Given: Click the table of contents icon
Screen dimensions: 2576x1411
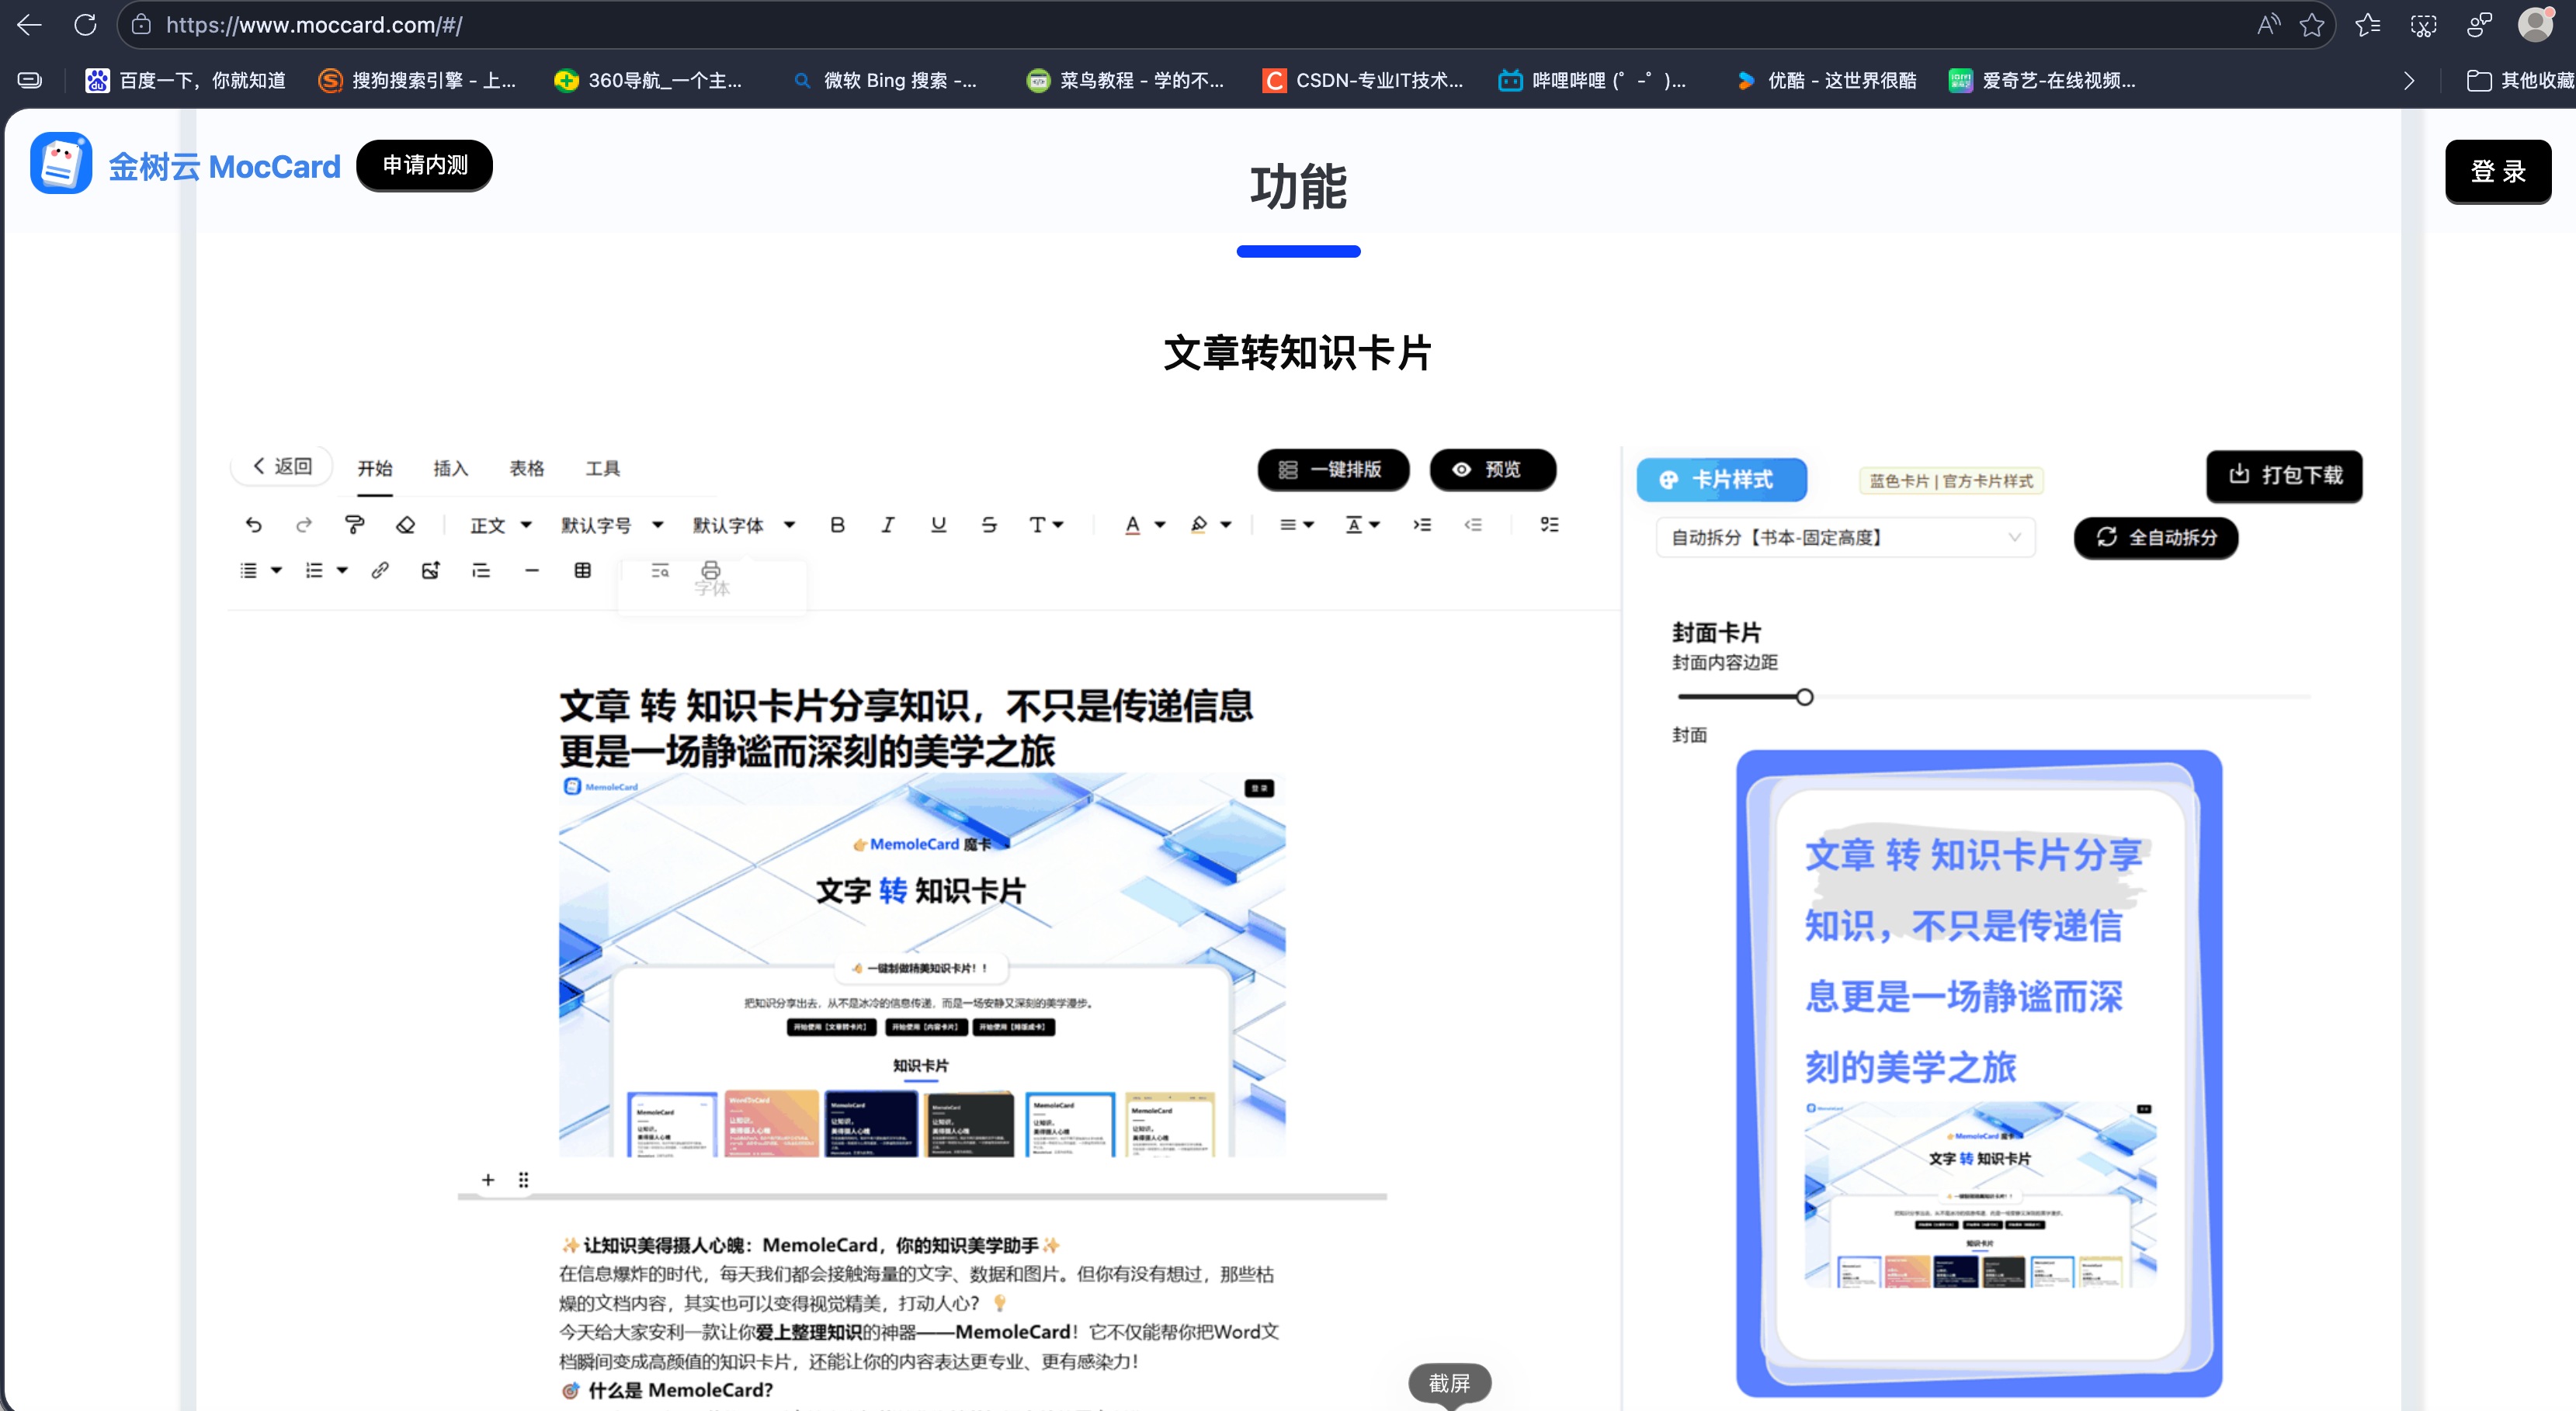Looking at the screenshot, I should tap(481, 570).
